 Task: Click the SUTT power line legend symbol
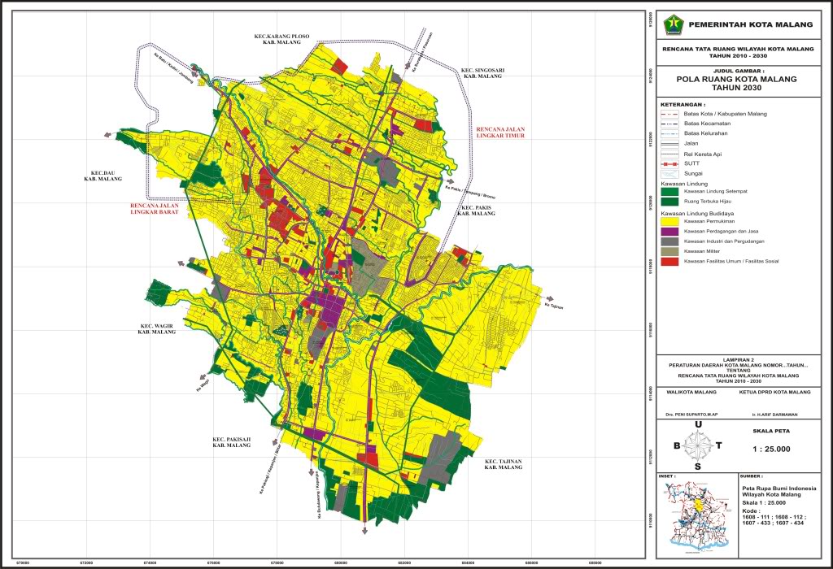(x=670, y=163)
